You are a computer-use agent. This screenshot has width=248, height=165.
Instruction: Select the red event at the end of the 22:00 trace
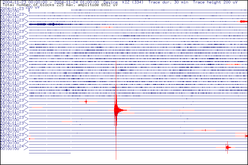coord(246,136)
